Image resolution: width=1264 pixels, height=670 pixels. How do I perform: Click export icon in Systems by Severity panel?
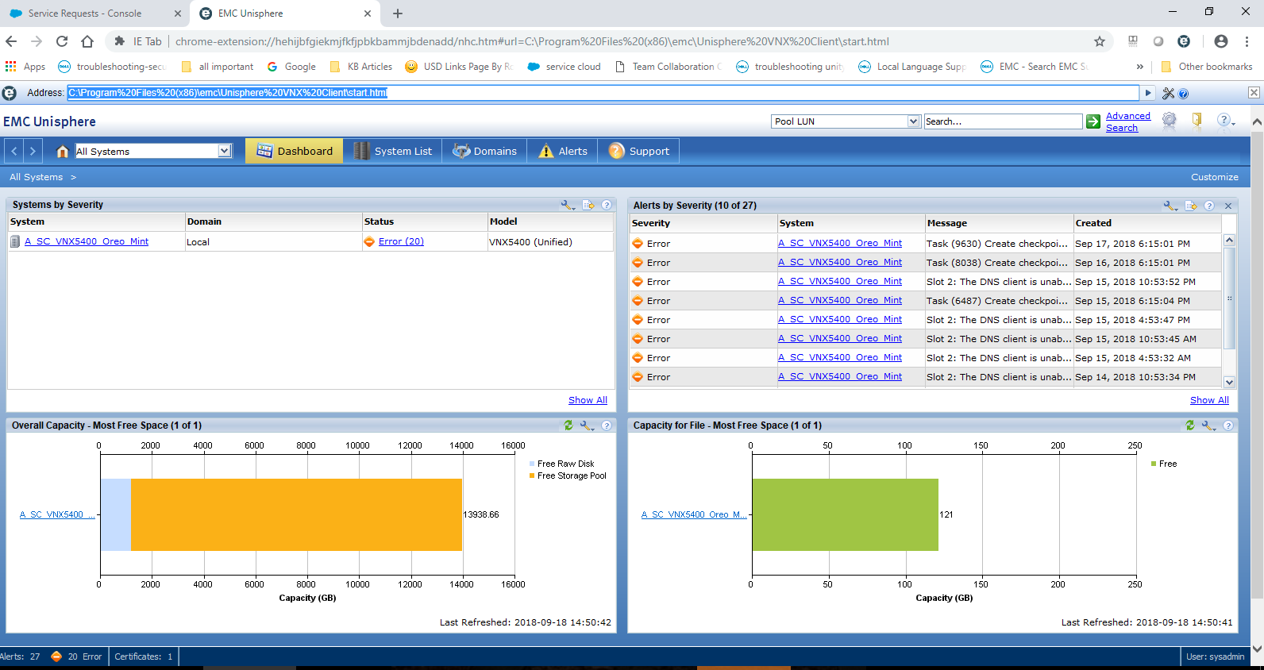pyautogui.click(x=588, y=205)
